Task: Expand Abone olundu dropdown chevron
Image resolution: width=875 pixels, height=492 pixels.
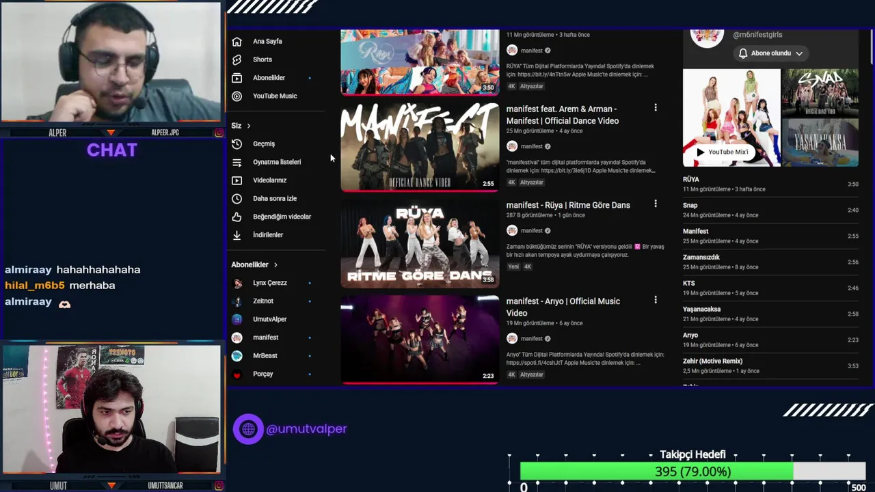Action: (x=798, y=53)
